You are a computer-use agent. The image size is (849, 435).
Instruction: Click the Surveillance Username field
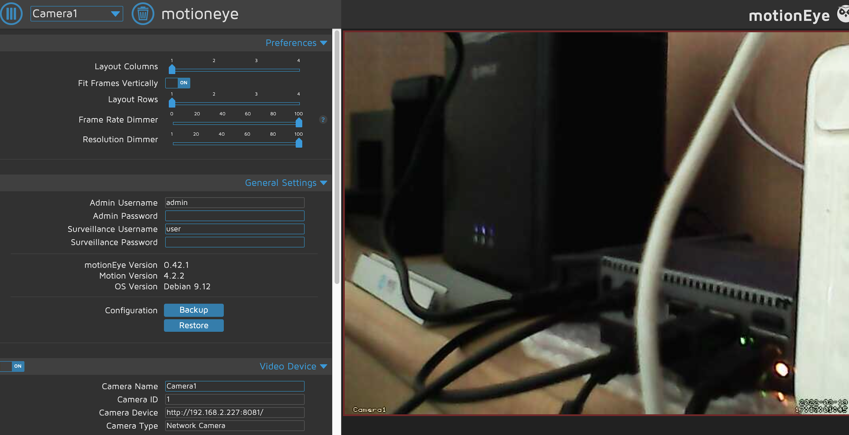[234, 229]
